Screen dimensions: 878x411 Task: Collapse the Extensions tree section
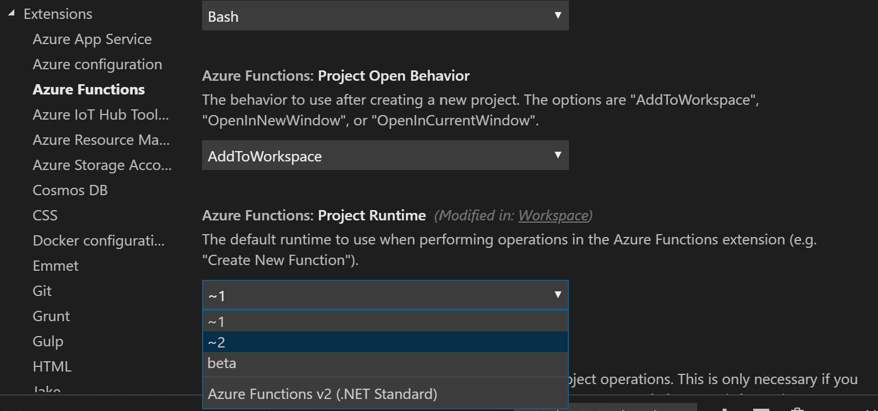tap(11, 14)
